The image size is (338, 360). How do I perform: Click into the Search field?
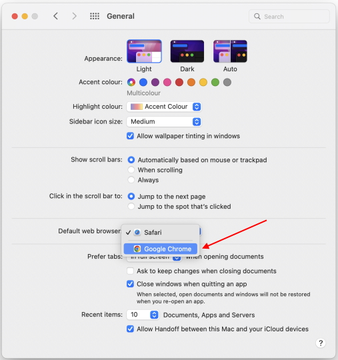pyautogui.click(x=289, y=16)
